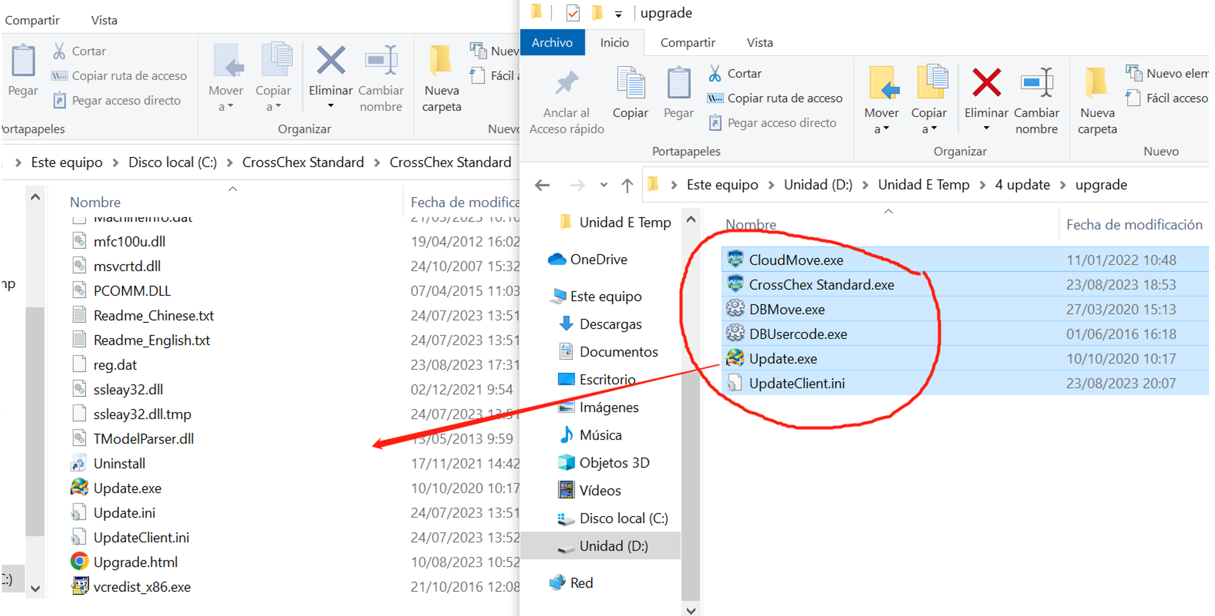The height and width of the screenshot is (616, 1215).
Task: Open Archivo tab in upgrade window
Action: [552, 42]
